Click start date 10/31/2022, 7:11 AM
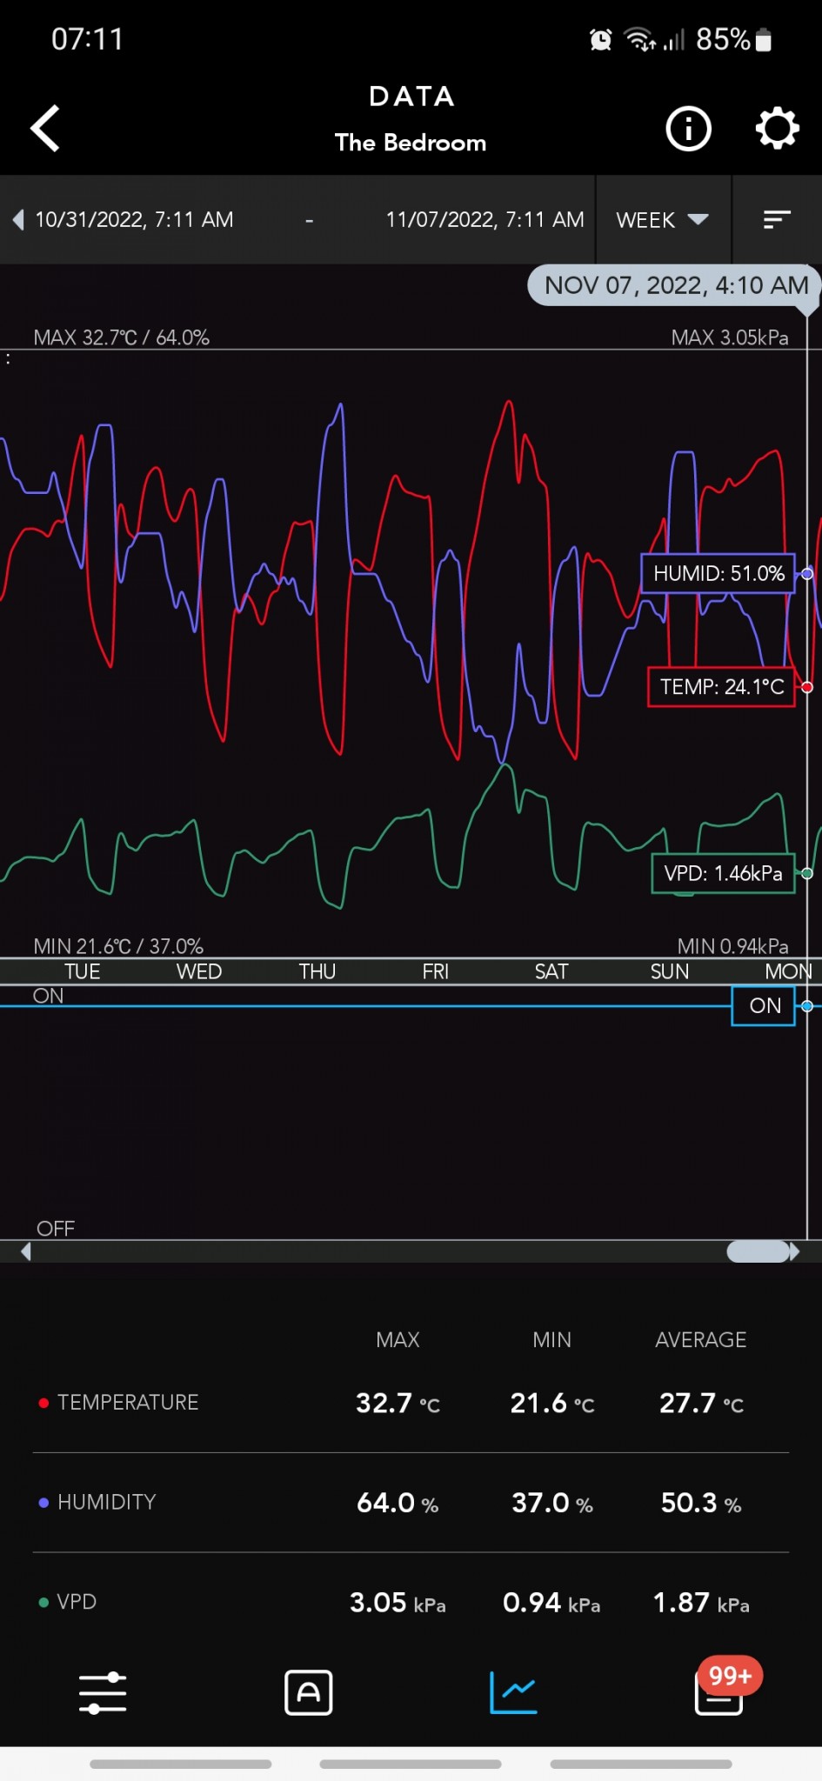 (x=134, y=220)
